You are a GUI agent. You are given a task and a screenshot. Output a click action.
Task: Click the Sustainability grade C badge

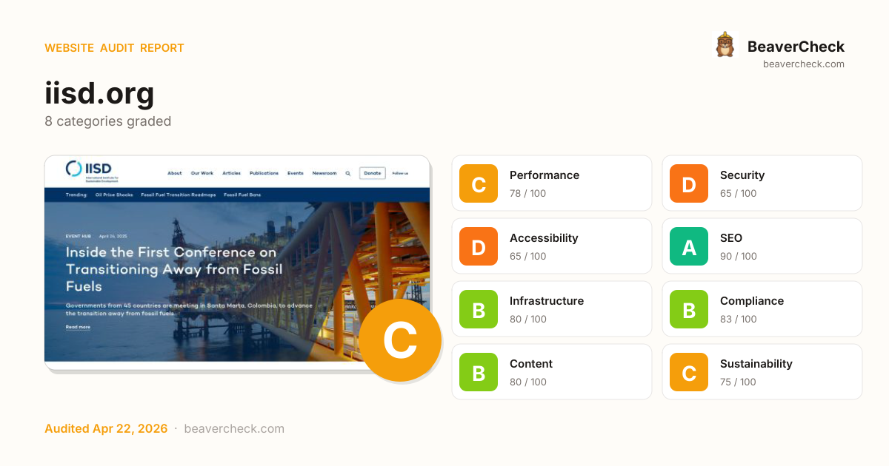689,372
